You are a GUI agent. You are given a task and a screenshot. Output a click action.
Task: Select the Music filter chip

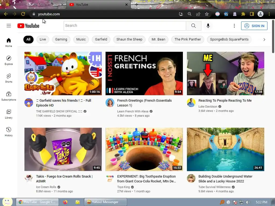pyautogui.click(x=81, y=39)
